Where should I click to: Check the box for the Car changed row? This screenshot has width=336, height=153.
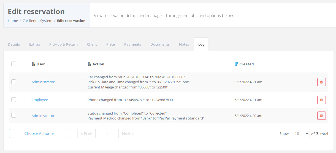[x=13, y=82]
